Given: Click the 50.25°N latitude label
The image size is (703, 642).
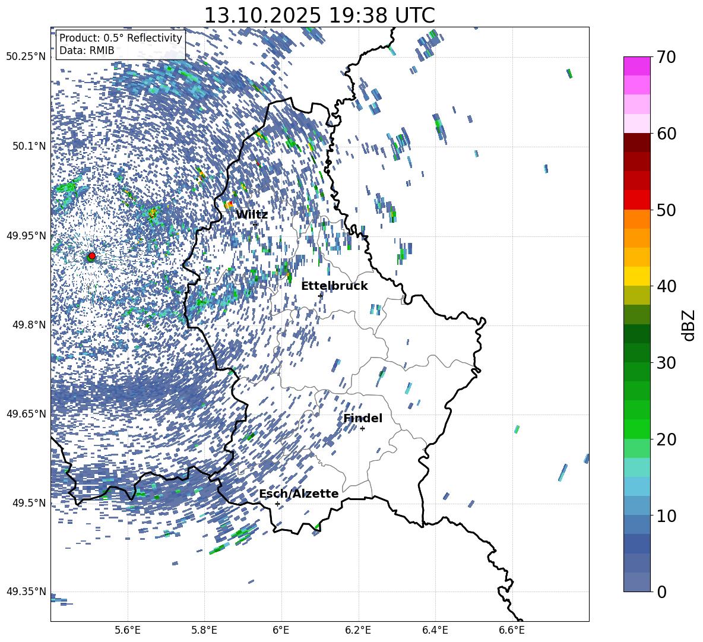Looking at the screenshot, I should (x=26, y=57).
